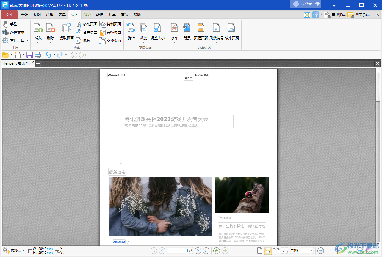Select single page layout view
This screenshot has height=257, width=382.
click(260, 251)
